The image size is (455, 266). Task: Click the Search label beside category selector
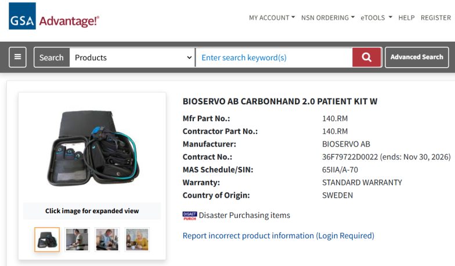click(52, 57)
